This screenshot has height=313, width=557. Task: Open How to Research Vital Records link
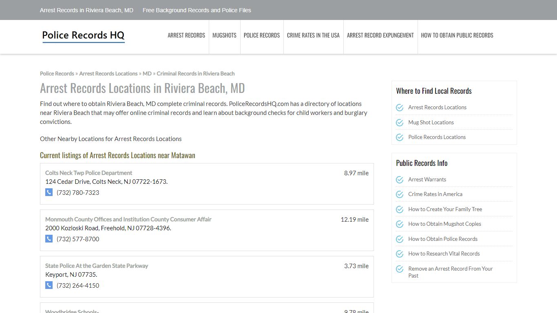pos(444,253)
